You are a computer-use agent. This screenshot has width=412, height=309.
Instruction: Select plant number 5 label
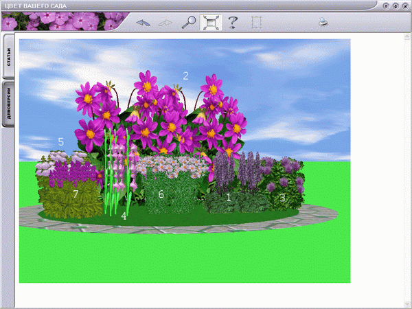[x=60, y=141]
